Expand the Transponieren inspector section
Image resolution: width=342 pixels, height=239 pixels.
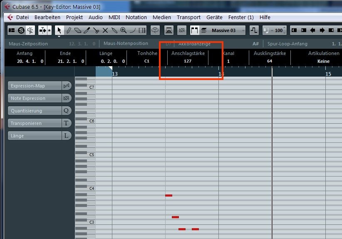click(35, 123)
